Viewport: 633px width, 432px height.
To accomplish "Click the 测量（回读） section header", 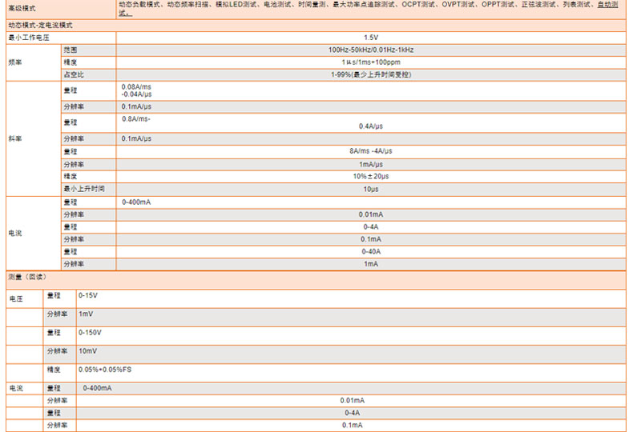I will pyautogui.click(x=27, y=277).
